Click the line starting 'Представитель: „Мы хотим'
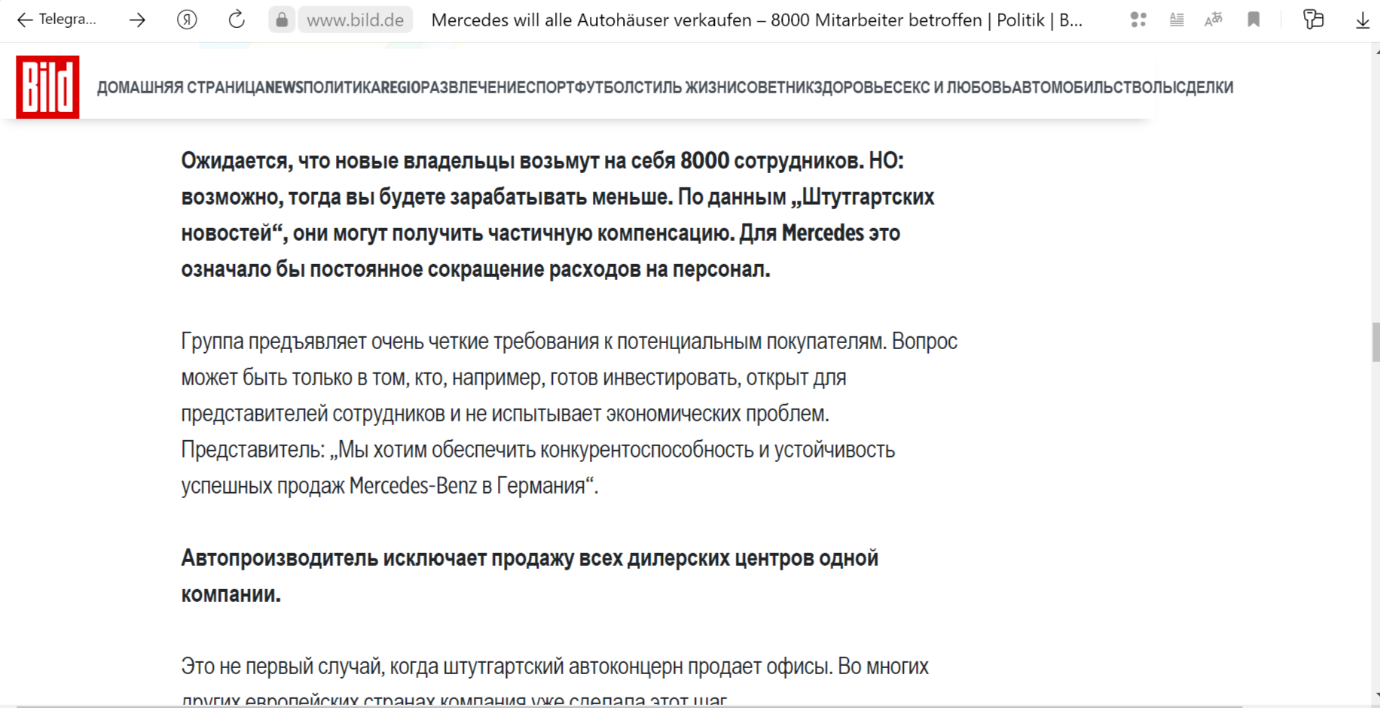The image size is (1380, 708). [x=538, y=450]
